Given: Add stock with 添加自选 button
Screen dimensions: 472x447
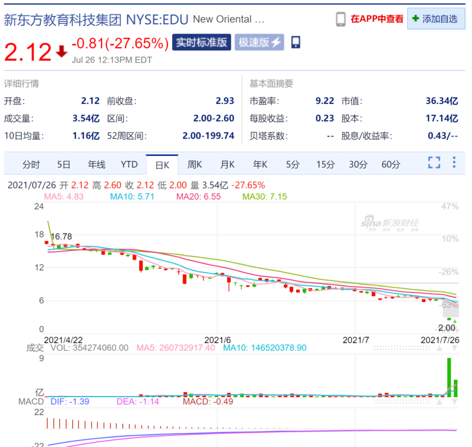Looking at the screenshot, I should (x=436, y=19).
